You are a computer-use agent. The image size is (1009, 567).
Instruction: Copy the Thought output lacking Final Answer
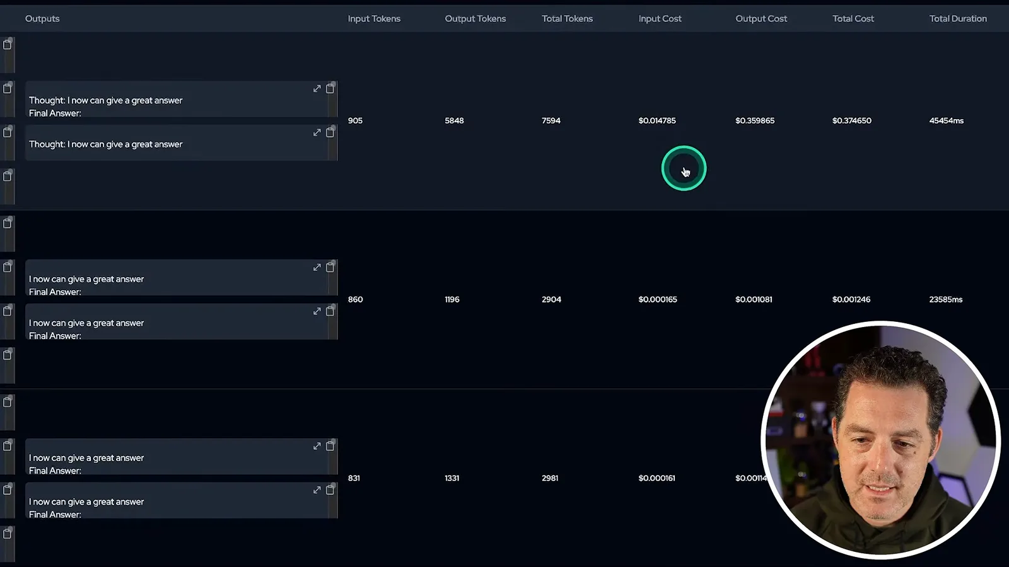(x=330, y=132)
